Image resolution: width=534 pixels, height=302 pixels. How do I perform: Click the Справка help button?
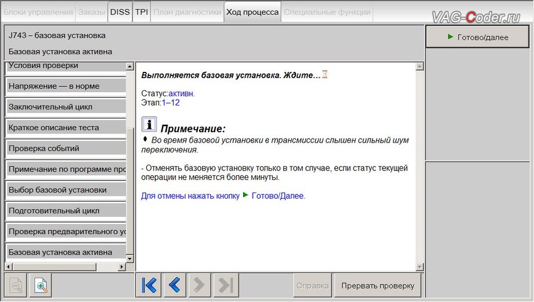pos(312,285)
